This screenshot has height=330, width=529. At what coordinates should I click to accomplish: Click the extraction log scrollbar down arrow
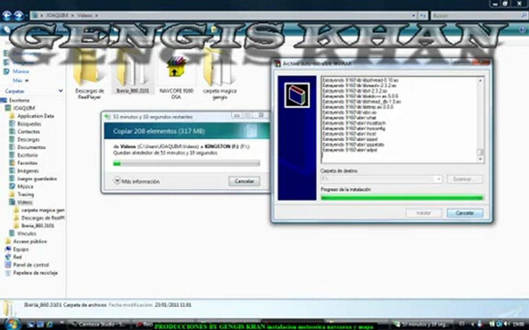(x=480, y=159)
